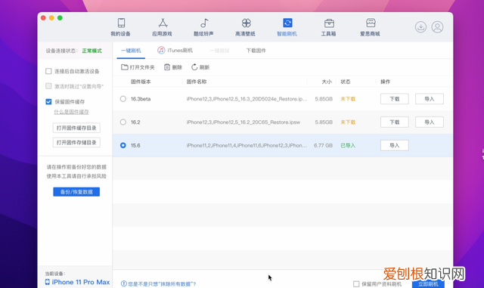Click 下载 button for 16.3beta firmware
This screenshot has width=484, height=288.
point(395,99)
